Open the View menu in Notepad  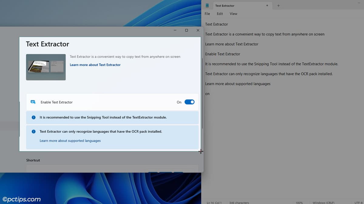click(x=233, y=14)
